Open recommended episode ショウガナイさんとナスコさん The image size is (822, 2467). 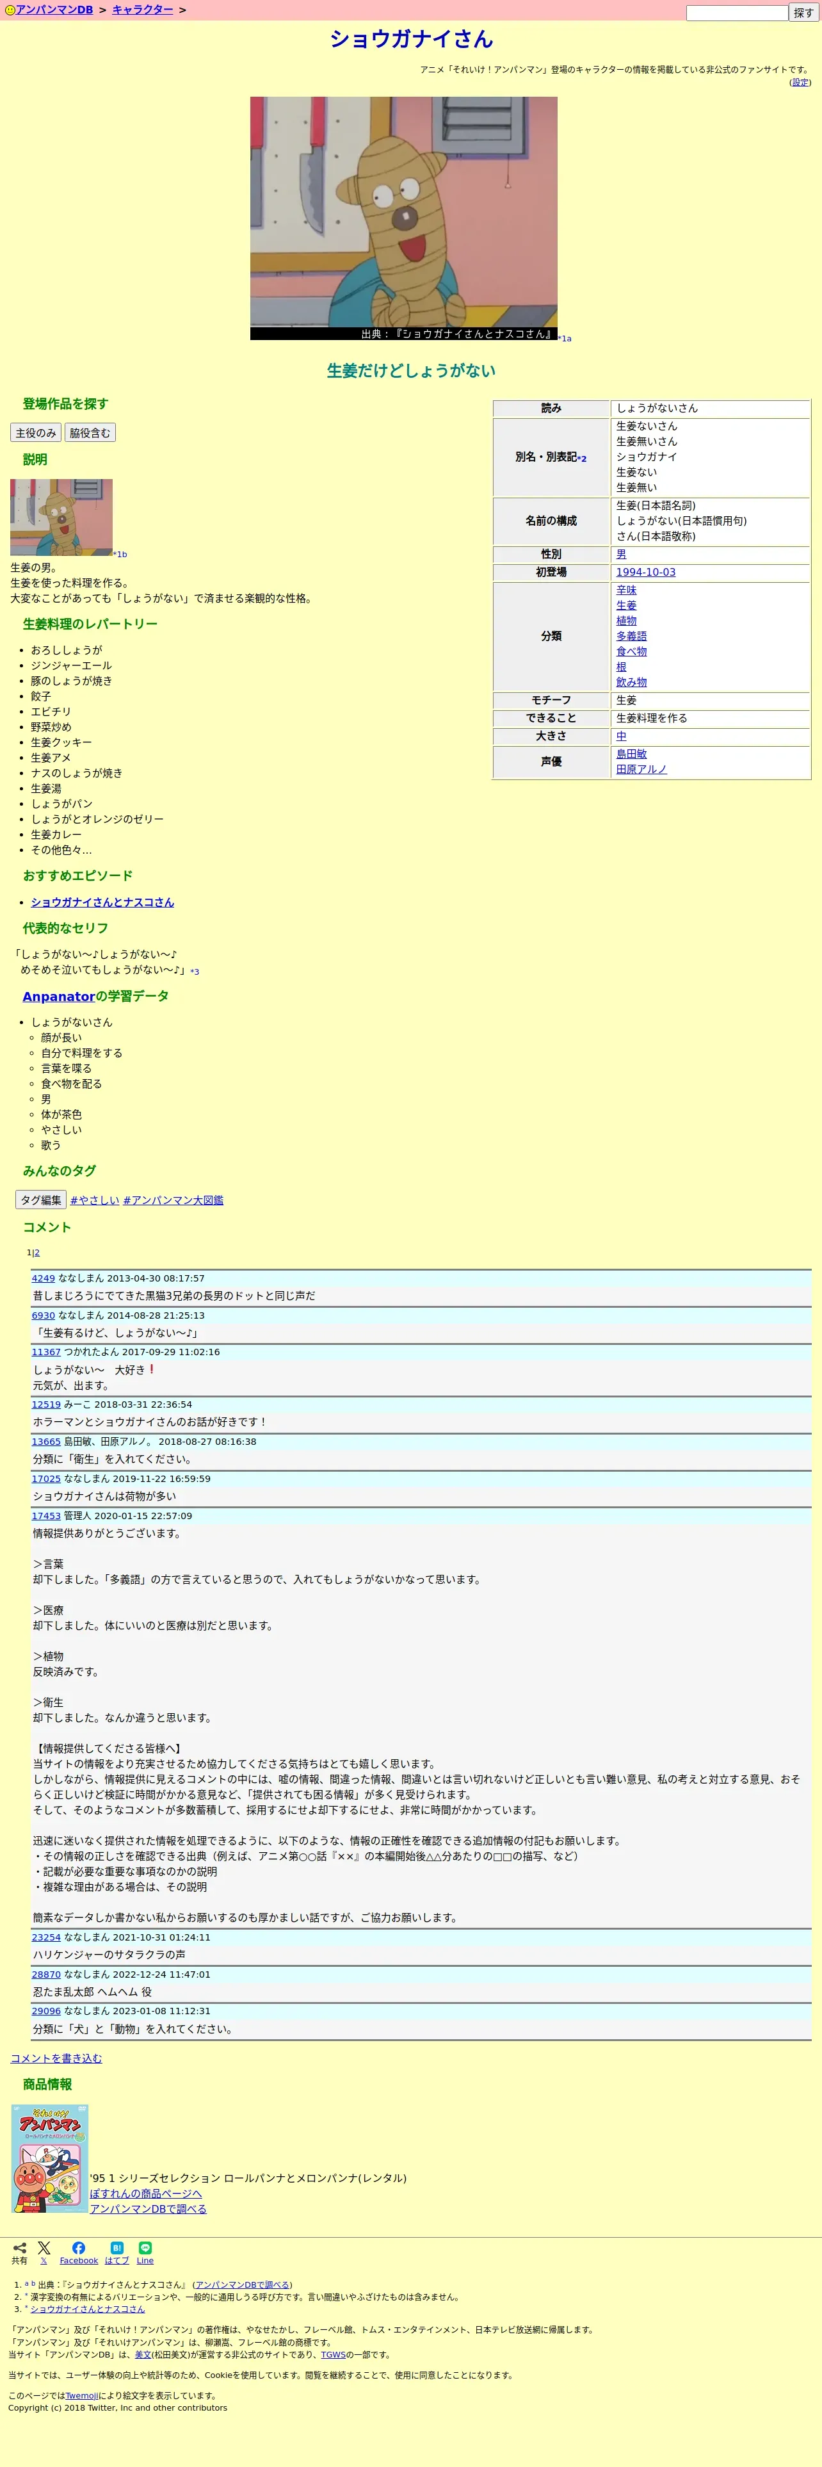pyautogui.click(x=102, y=902)
